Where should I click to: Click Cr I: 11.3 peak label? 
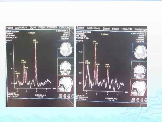(26, 67)
